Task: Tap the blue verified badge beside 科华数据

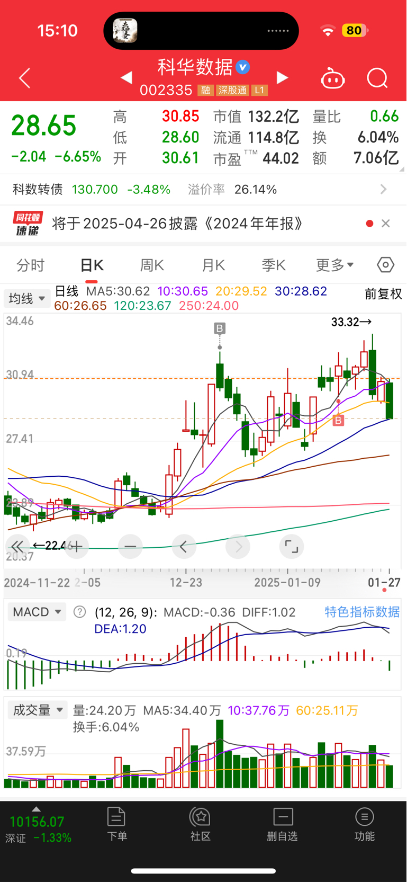Action: 243,67
